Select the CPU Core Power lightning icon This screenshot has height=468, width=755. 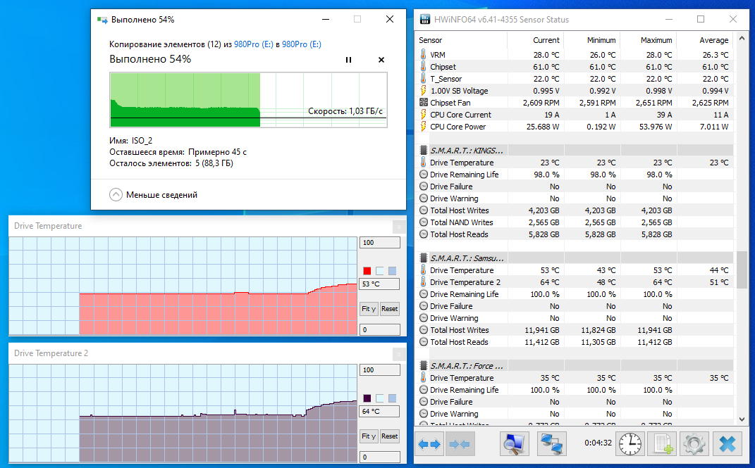tap(423, 127)
